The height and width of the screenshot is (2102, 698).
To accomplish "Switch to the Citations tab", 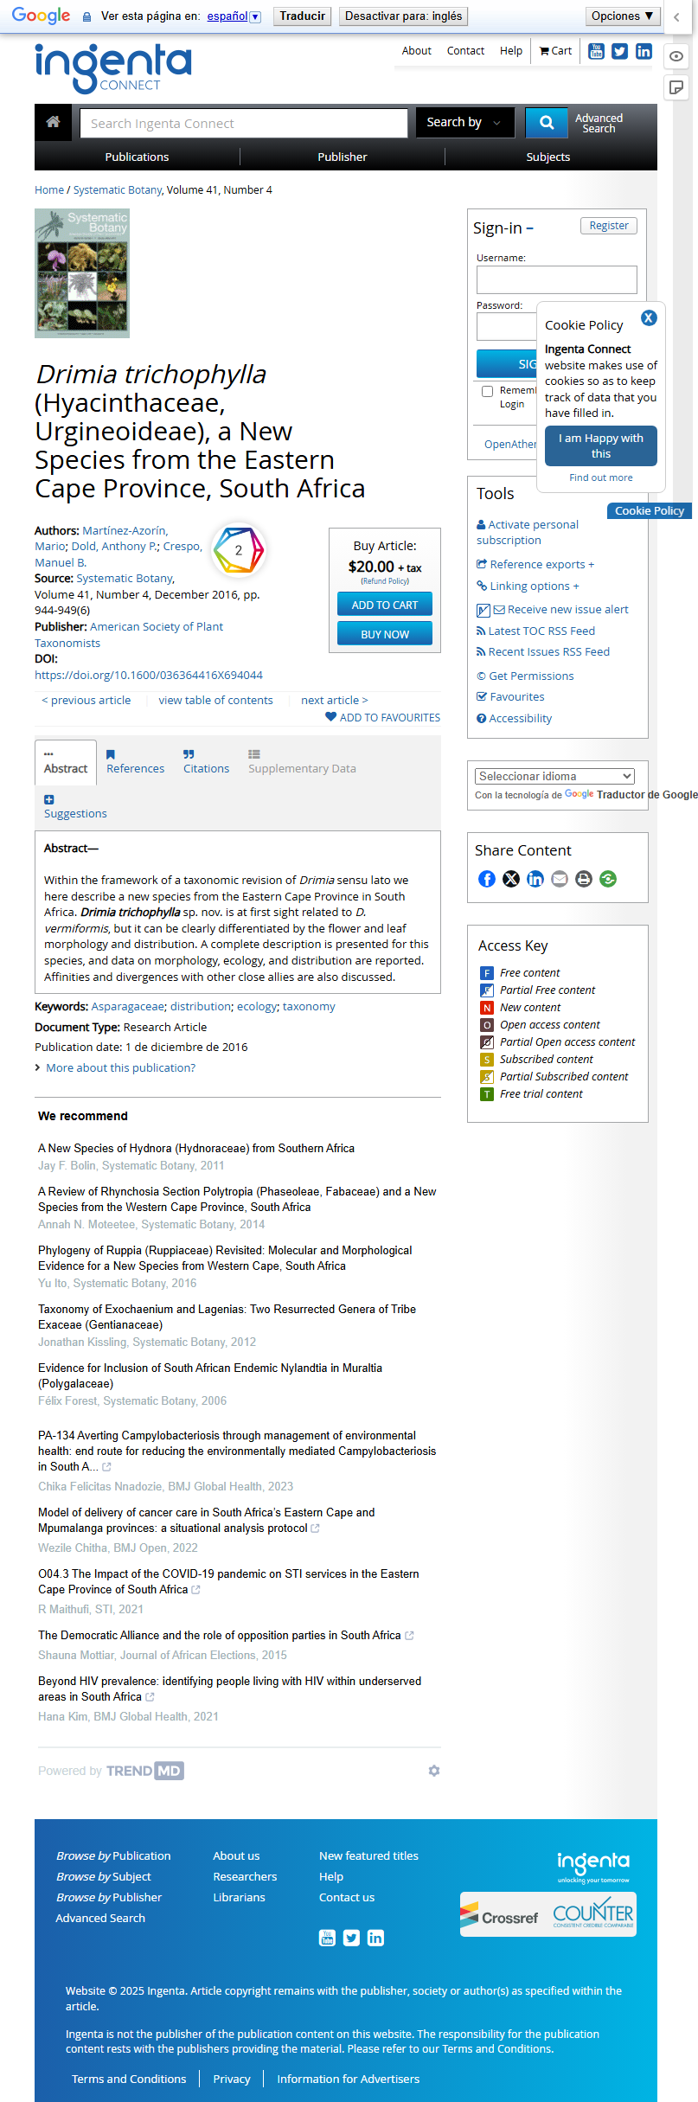I will point(206,762).
